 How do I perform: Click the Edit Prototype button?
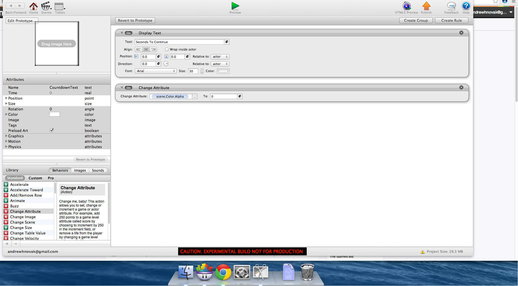click(22, 21)
